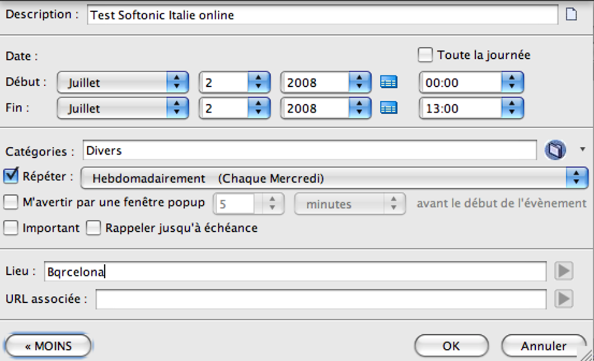Image resolution: width=594 pixels, height=361 pixels.
Task: Open the calendar picker for Début date
Action: (388, 83)
